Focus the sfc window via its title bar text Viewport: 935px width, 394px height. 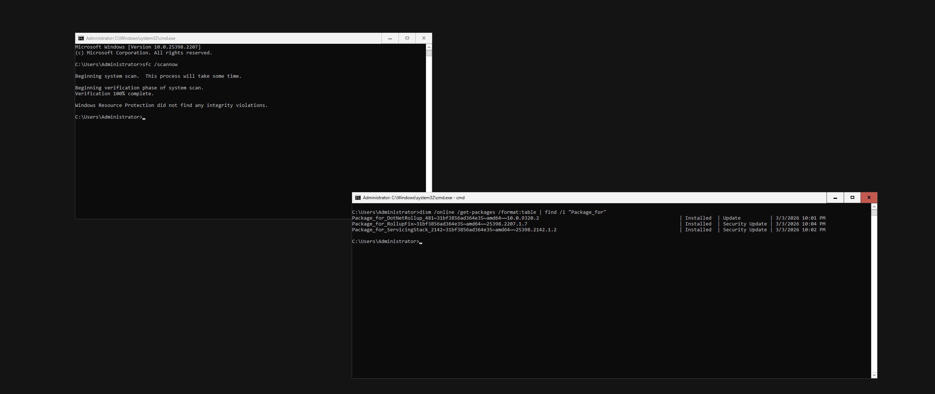click(x=131, y=38)
